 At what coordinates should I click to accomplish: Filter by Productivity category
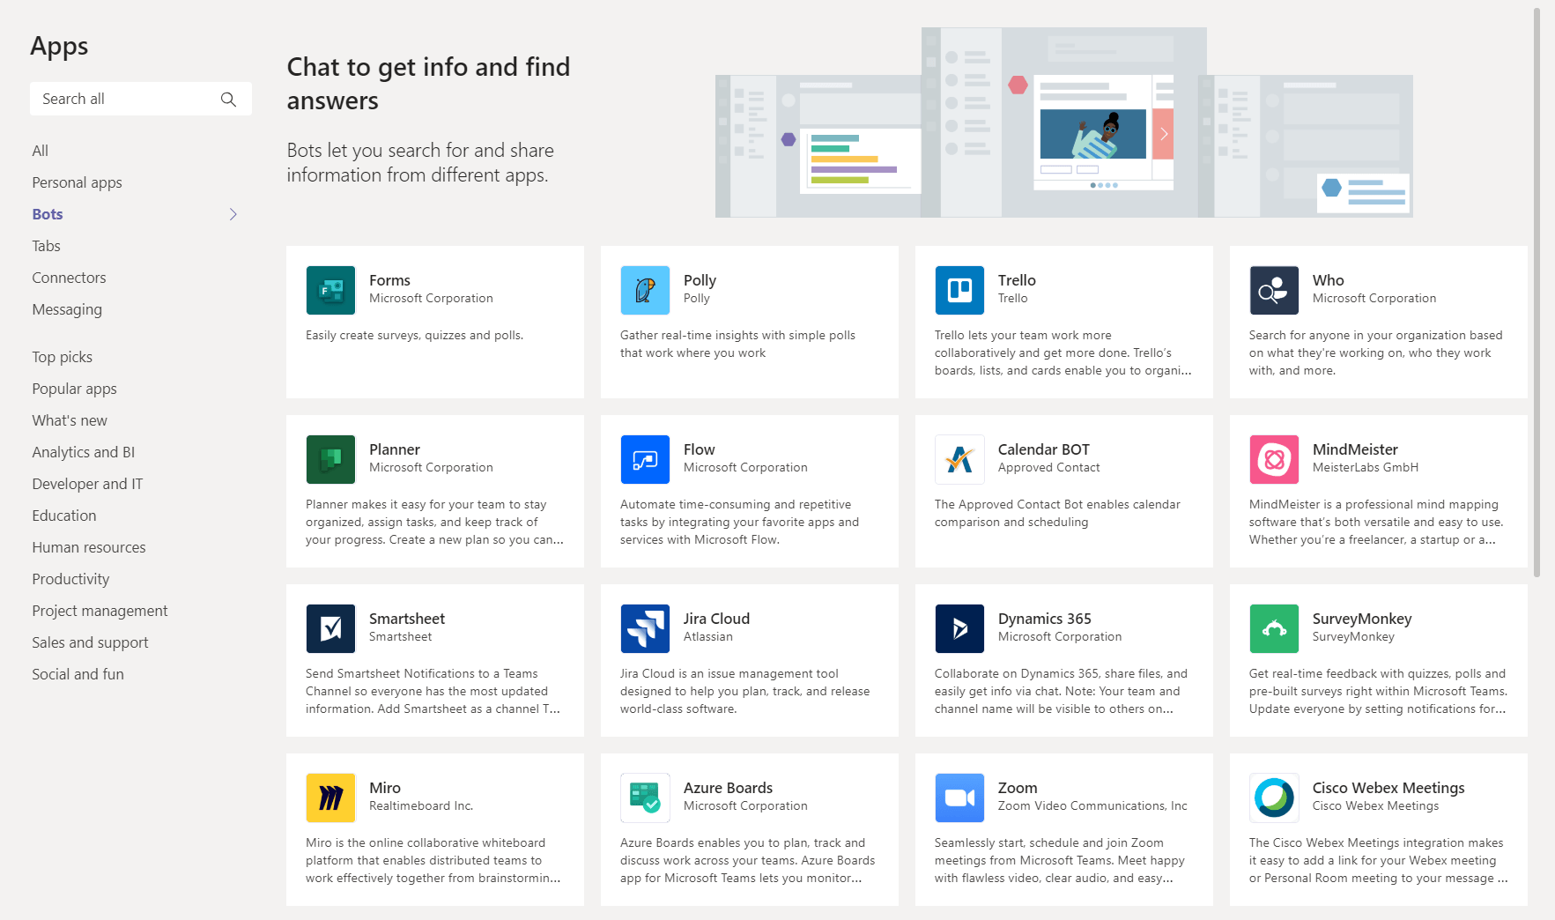(71, 579)
